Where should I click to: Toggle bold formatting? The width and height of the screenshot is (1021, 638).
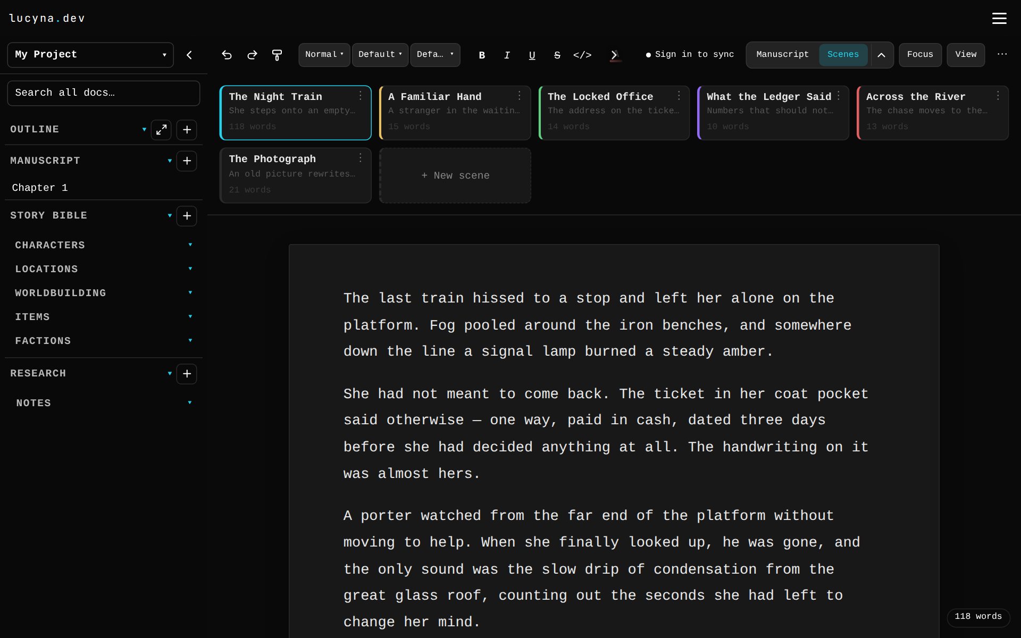click(482, 55)
